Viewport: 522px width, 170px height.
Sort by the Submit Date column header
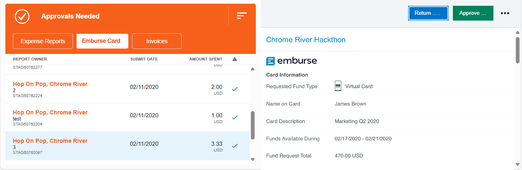144,59
